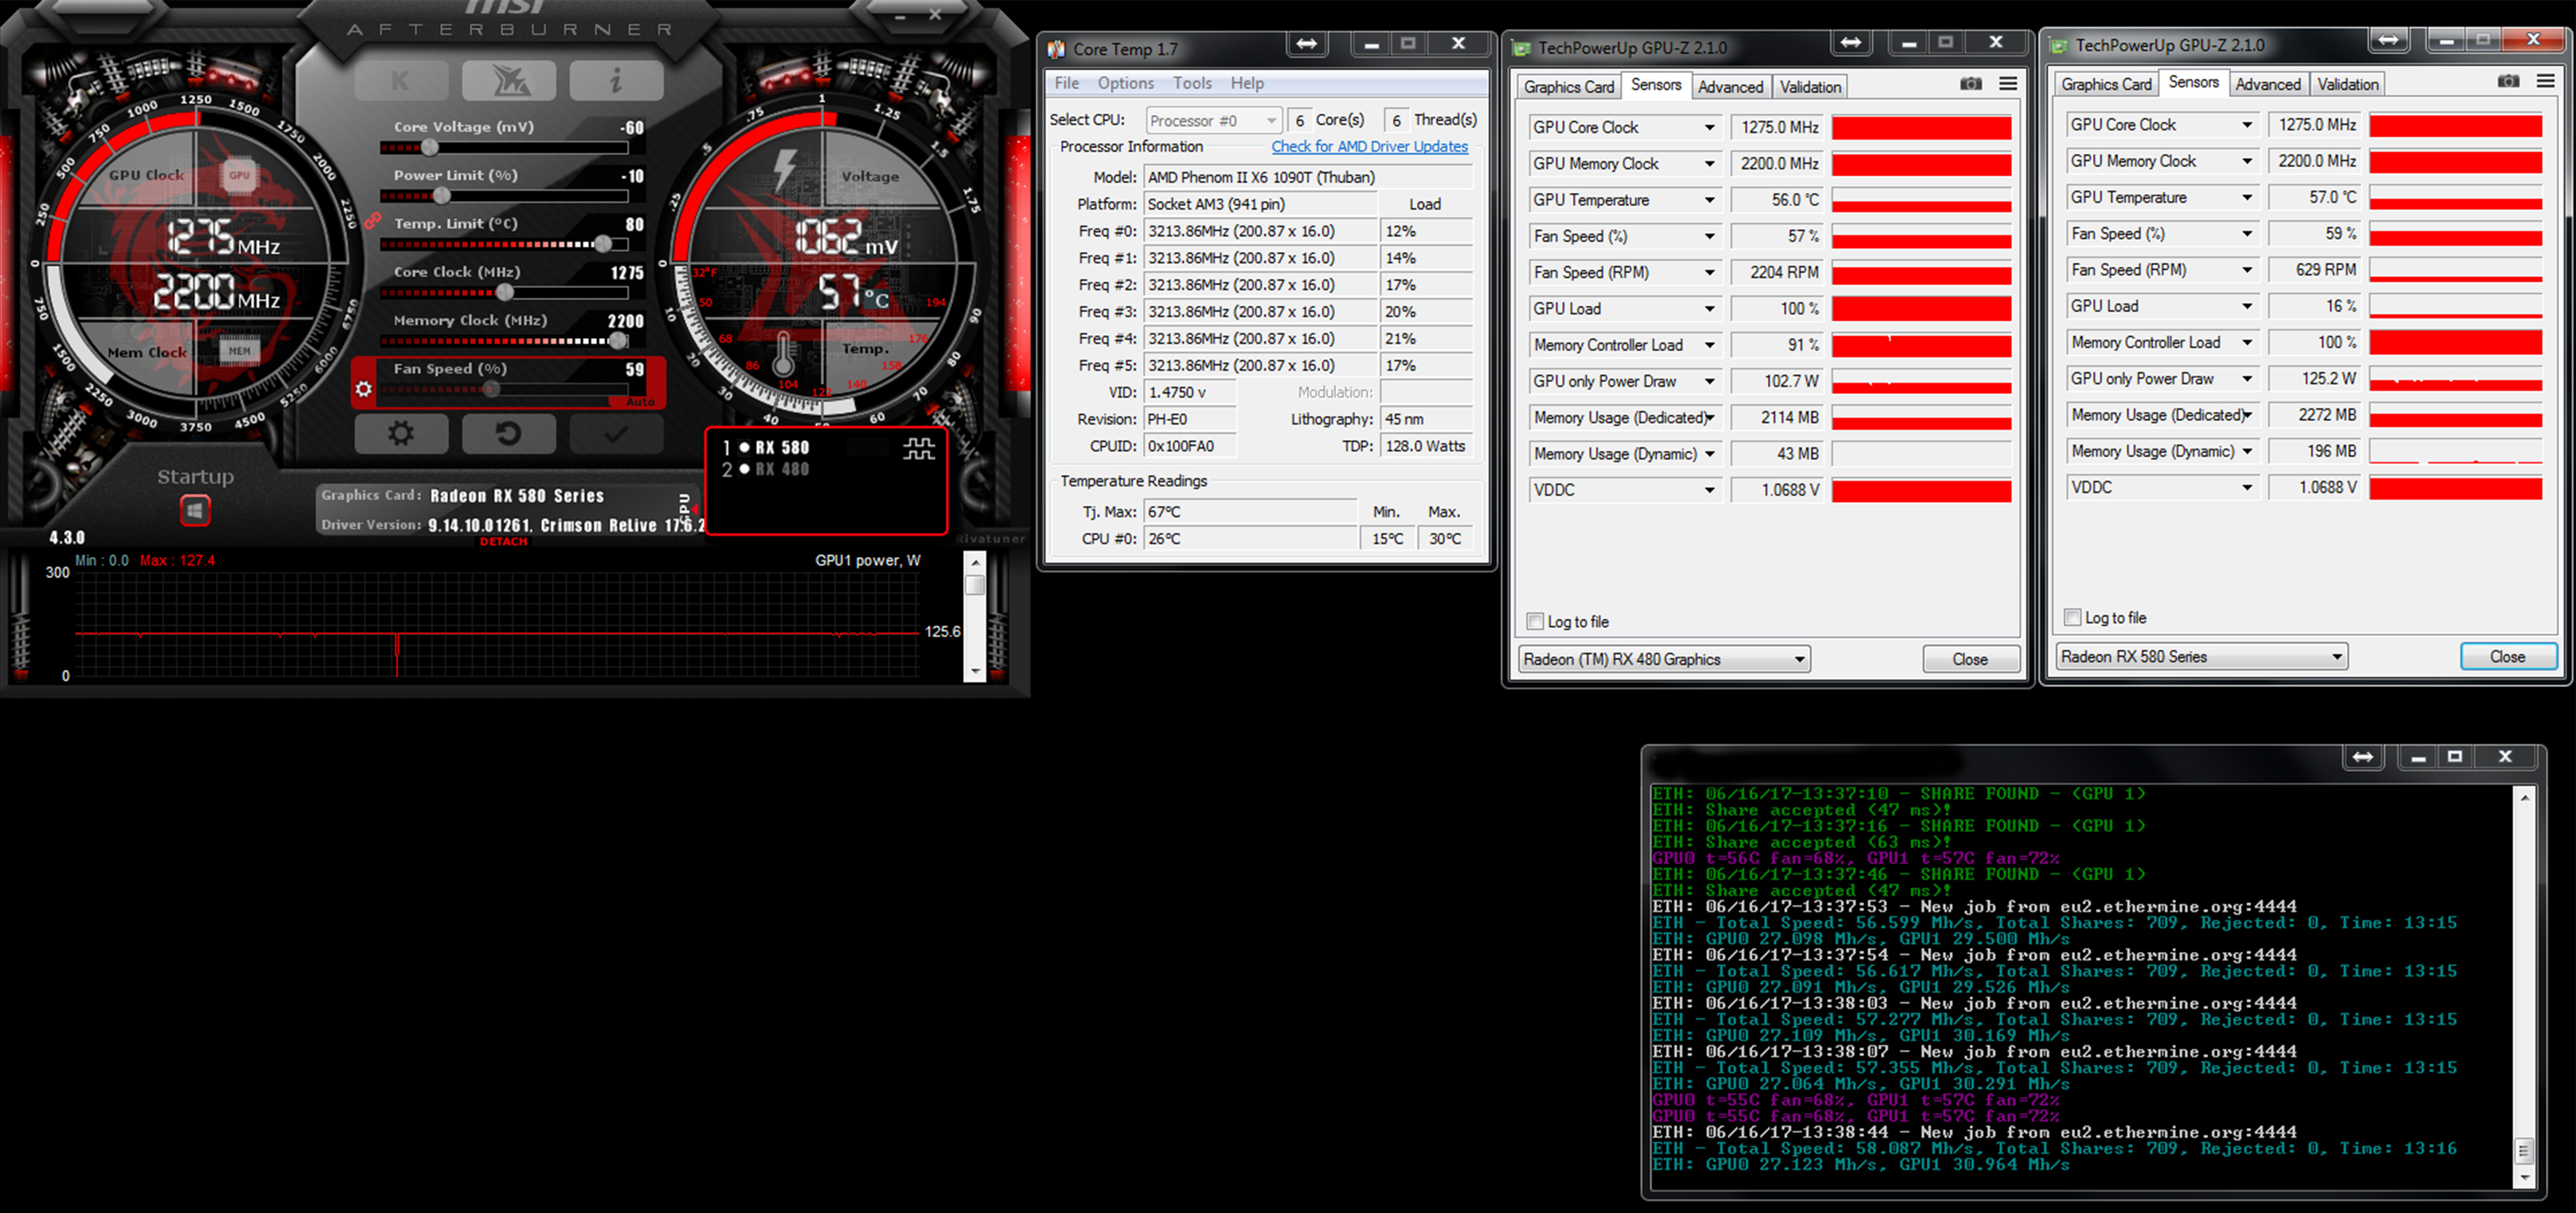This screenshot has height=1213, width=2576.
Task: Click the center OC scanner logo button
Action: point(509,81)
